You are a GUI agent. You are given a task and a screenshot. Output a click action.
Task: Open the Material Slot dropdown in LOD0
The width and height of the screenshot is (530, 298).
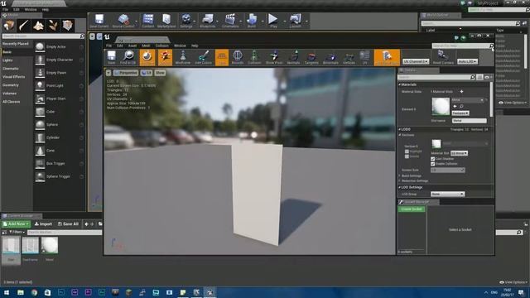click(x=459, y=153)
